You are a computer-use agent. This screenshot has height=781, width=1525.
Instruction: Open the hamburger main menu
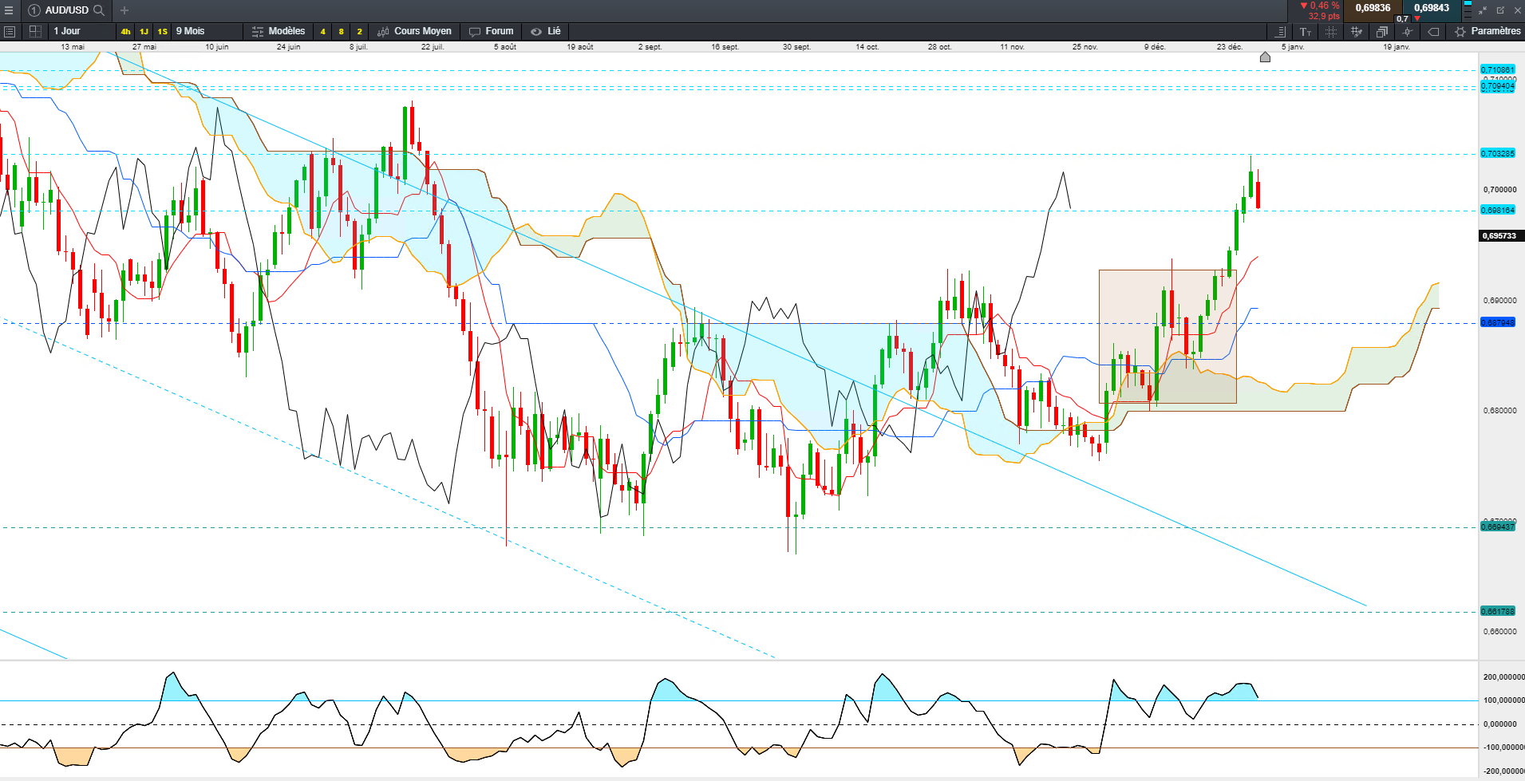(9, 10)
